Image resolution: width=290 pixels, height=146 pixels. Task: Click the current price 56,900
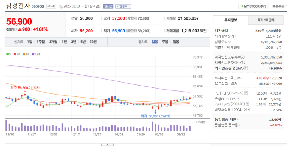[19, 21]
